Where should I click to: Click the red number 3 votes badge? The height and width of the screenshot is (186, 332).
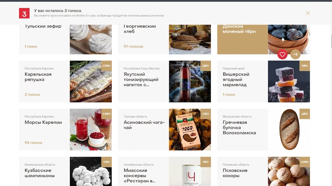pos(24,13)
